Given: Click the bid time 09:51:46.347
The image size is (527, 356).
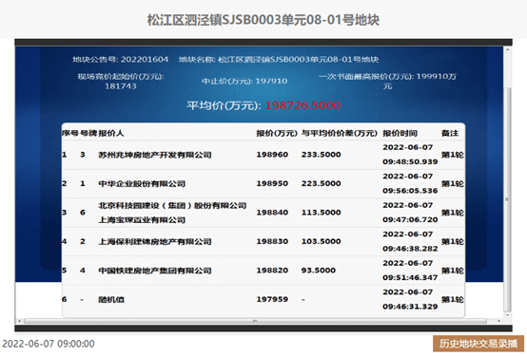Looking at the screenshot, I should tap(410, 277).
